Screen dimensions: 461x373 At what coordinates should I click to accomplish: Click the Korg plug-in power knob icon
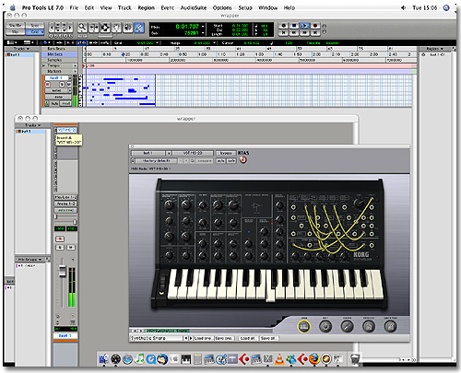(x=325, y=326)
